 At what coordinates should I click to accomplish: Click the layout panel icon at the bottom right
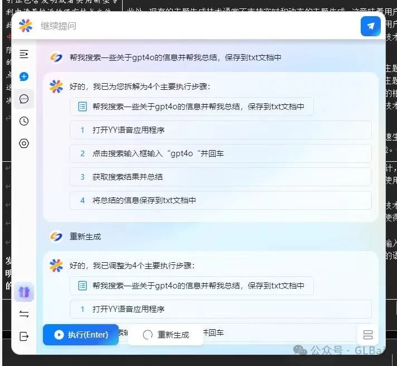click(367, 335)
